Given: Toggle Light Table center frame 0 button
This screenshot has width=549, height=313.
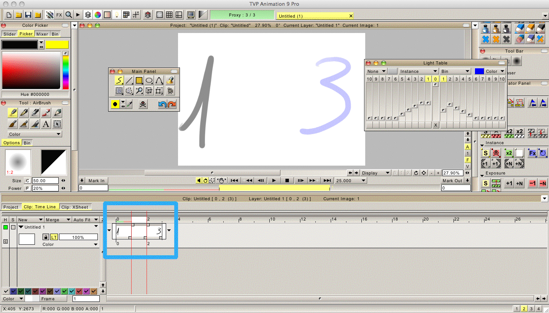Looking at the screenshot, I should pos(435,79).
